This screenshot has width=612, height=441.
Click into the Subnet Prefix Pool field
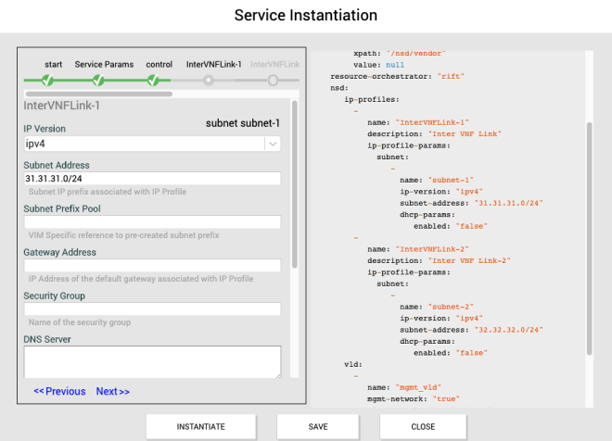[x=151, y=222]
